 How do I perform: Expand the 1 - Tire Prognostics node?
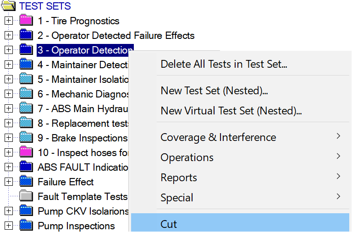coord(9,21)
